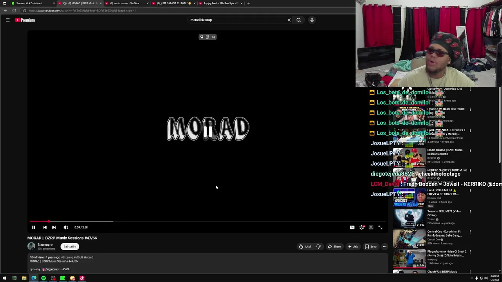Viewport: 502px width, 282px height.
Task: Open the Bizarrap channel avatar
Action: click(x=31, y=246)
